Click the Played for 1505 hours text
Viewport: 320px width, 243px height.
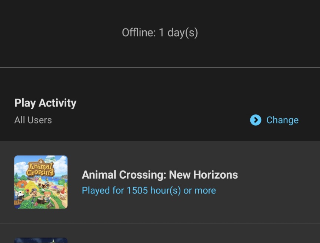(x=149, y=190)
